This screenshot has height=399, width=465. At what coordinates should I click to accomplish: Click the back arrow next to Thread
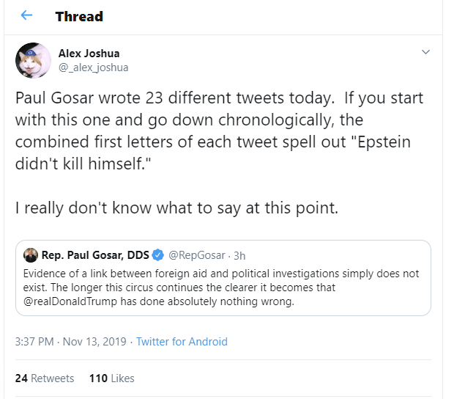coord(26,15)
